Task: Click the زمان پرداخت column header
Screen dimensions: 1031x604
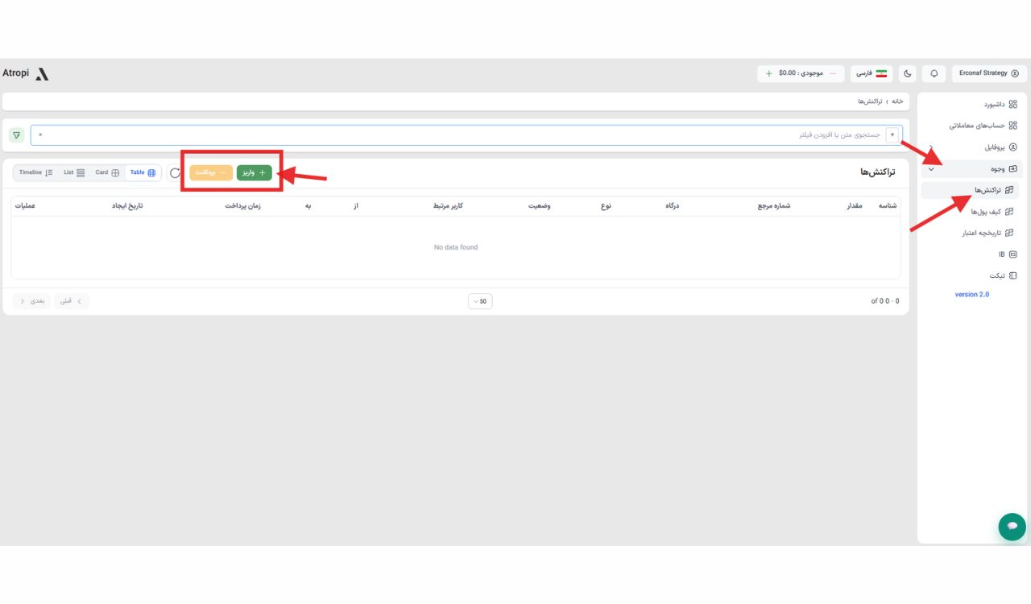Action: tap(243, 206)
